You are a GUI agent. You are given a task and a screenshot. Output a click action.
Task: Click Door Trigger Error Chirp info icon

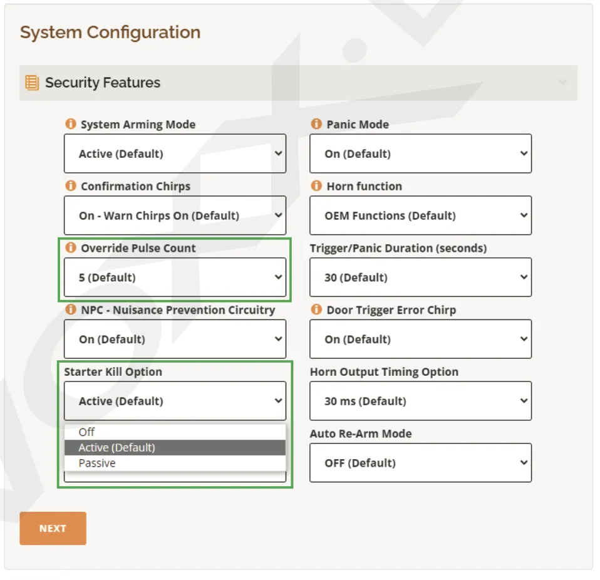point(316,309)
